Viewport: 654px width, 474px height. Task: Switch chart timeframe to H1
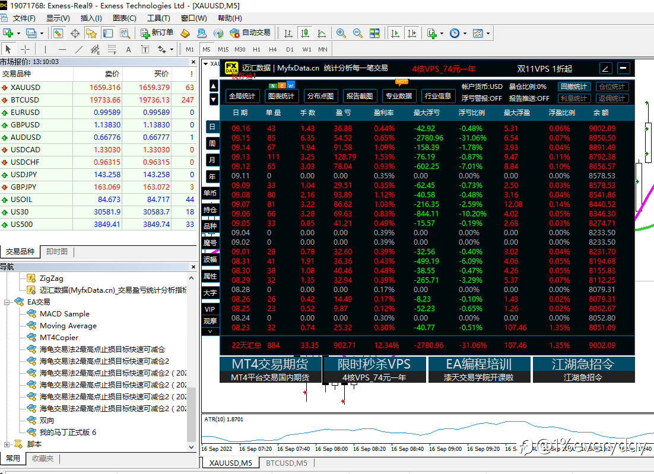click(x=256, y=49)
